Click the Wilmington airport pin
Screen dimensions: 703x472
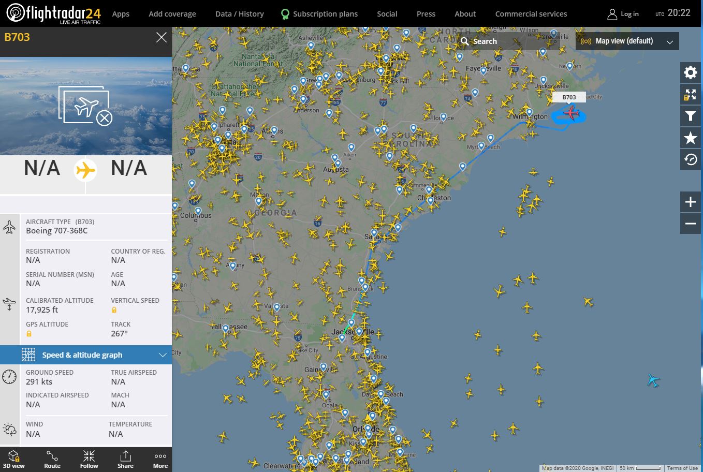pos(529,111)
